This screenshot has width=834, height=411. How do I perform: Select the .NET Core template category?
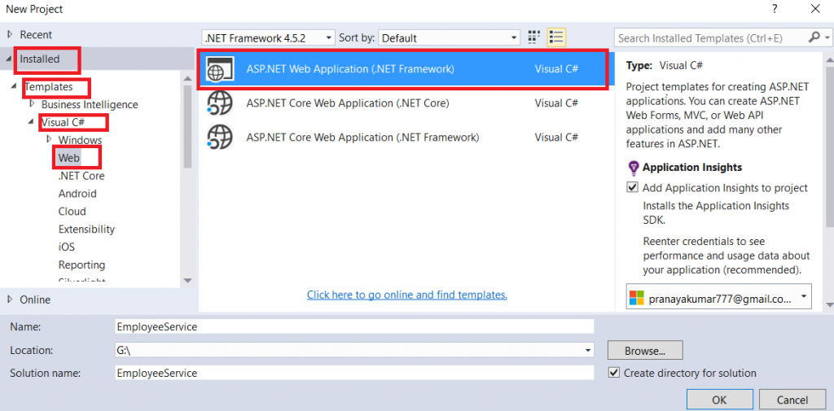click(81, 176)
